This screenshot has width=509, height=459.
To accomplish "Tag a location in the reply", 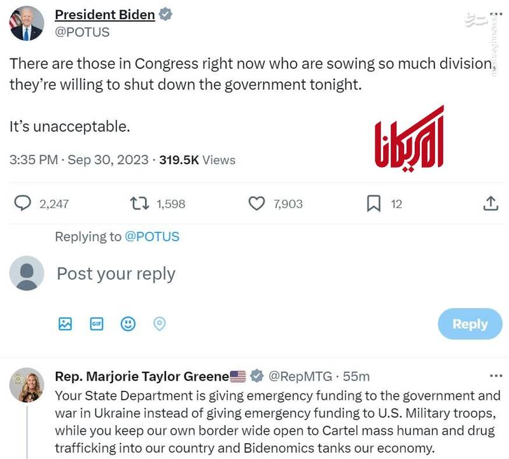I will coord(160,324).
